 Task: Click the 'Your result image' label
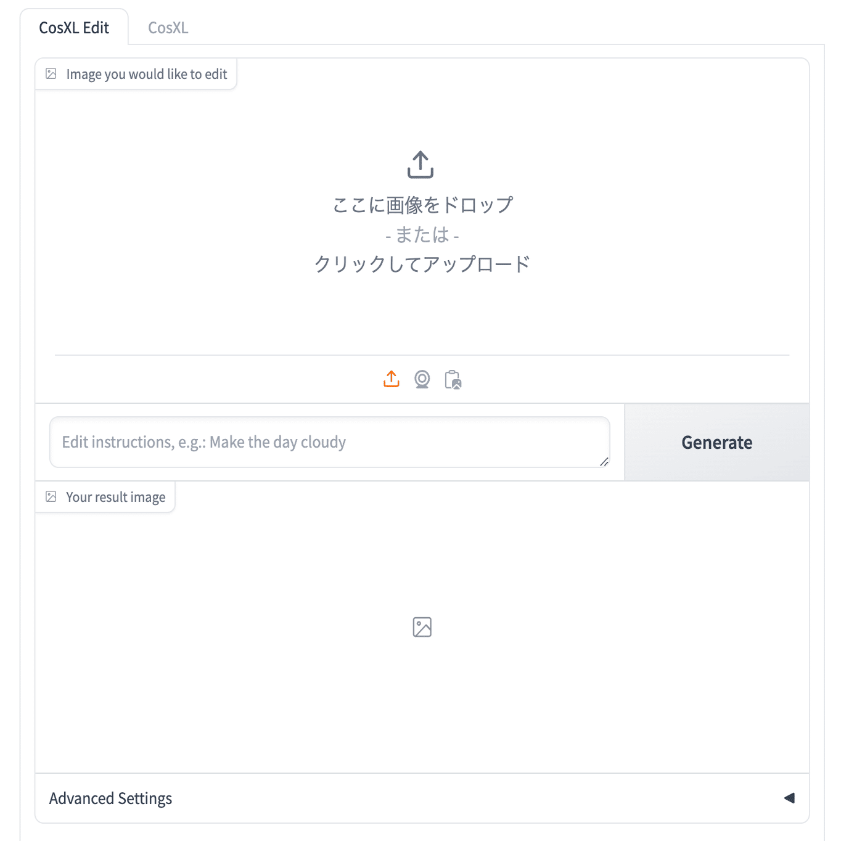116,497
